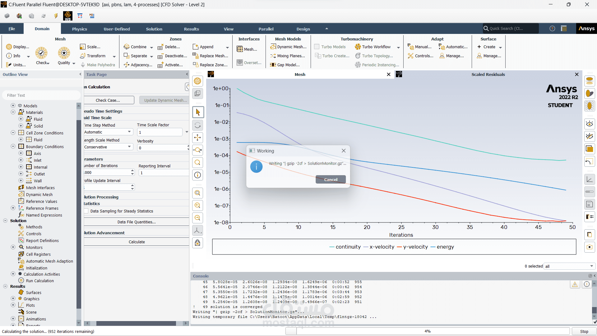This screenshot has width=597, height=336.
Task: Open Dynamic Mesh settings under Mesh Models
Action: [x=288, y=47]
